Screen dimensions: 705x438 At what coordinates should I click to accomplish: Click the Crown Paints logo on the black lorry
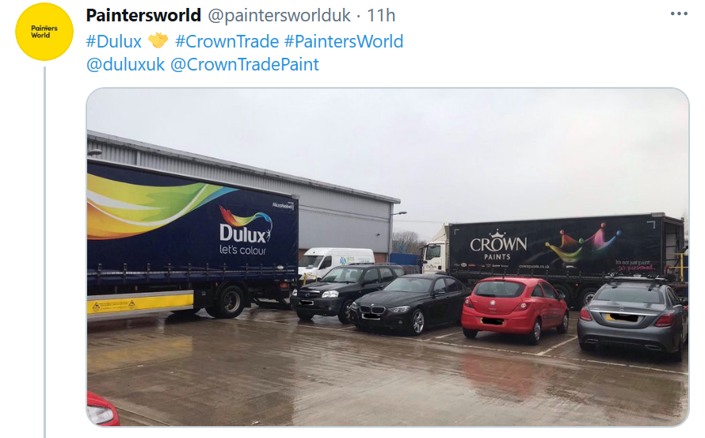tap(498, 245)
